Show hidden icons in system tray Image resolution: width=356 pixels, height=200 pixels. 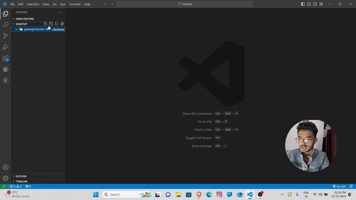click(282, 194)
